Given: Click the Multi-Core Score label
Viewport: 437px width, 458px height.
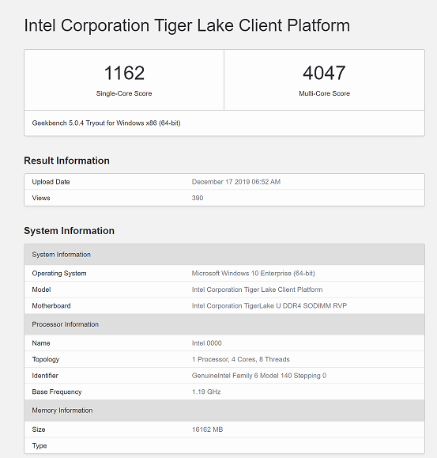Looking at the screenshot, I should (324, 93).
